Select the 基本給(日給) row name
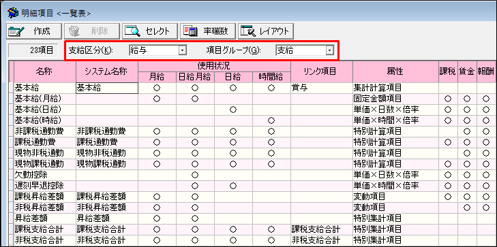The height and width of the screenshot is (247, 497). (45, 110)
